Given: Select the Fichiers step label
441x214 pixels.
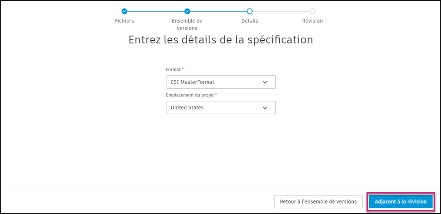Looking at the screenshot, I should click(124, 21).
